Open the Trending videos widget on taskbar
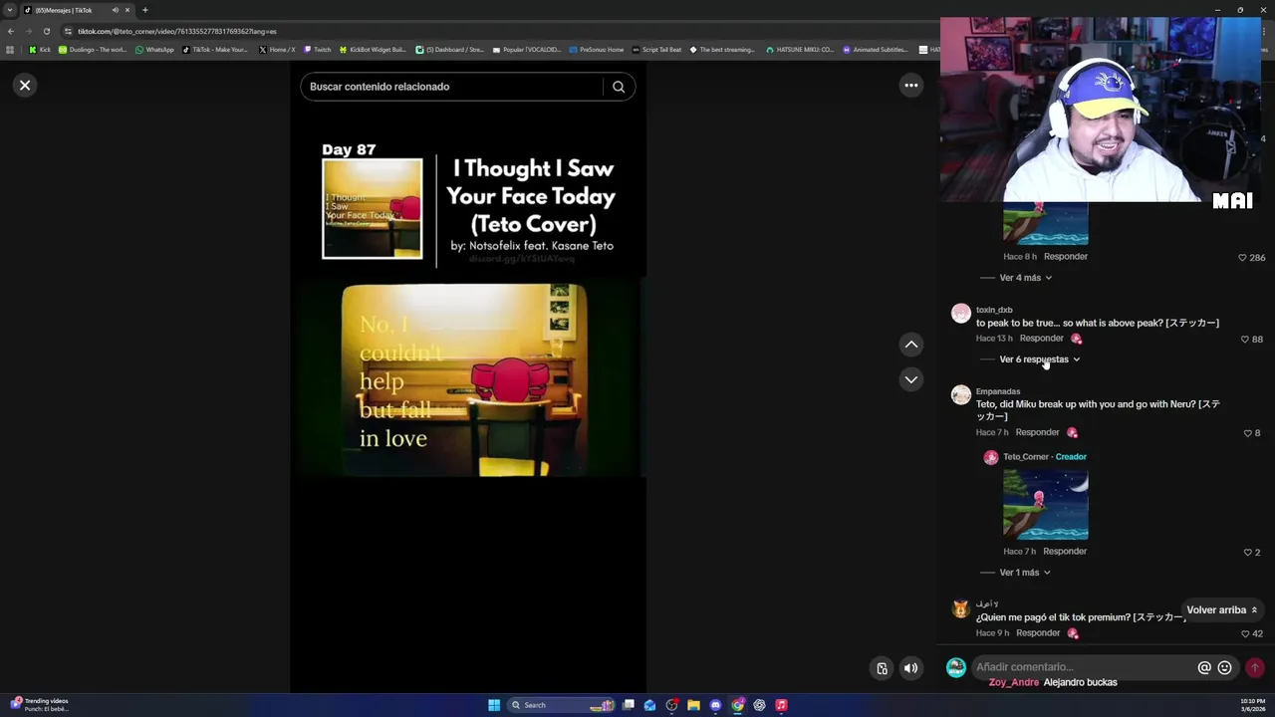1275x717 pixels. 40,705
